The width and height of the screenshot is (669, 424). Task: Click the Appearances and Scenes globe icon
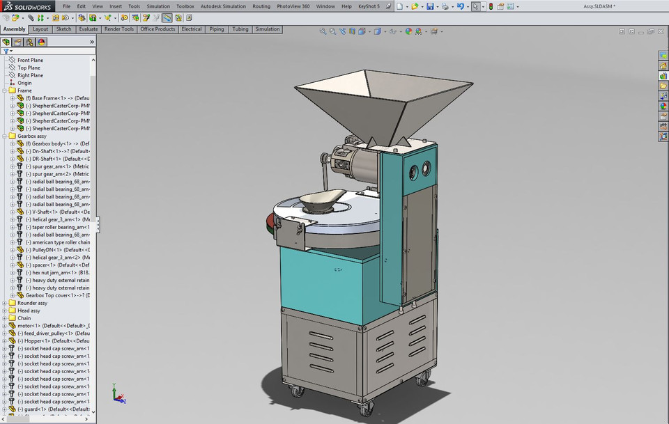click(663, 107)
